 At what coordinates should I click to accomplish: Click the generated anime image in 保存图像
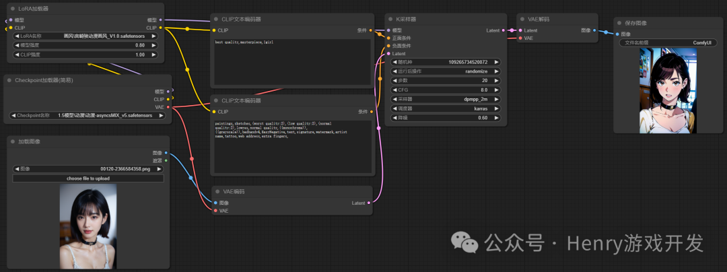[668, 91]
